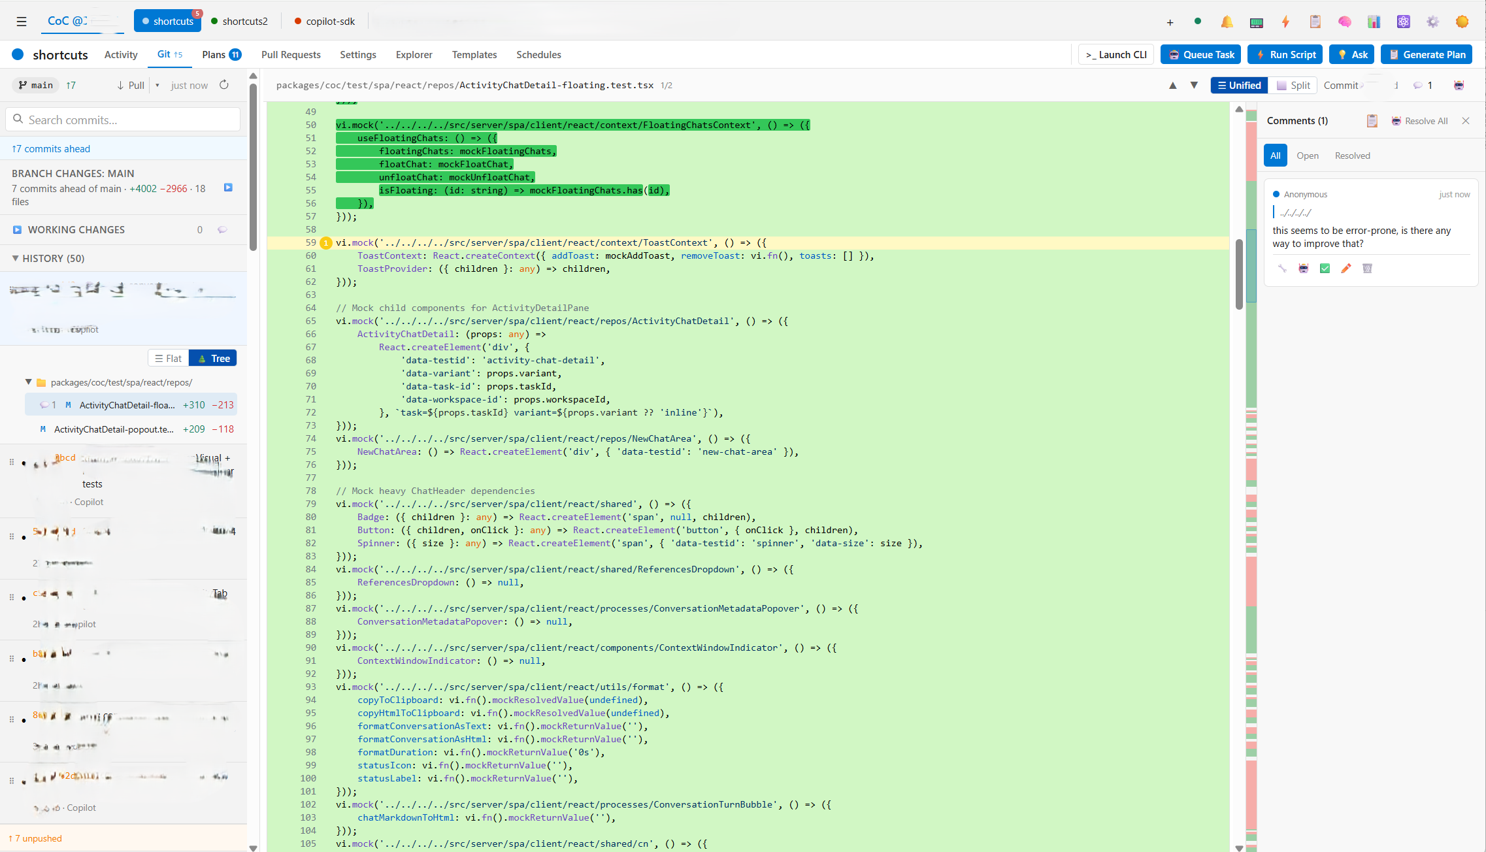Click the lightning bolt icon
The width and height of the screenshot is (1486, 852).
[1285, 21]
